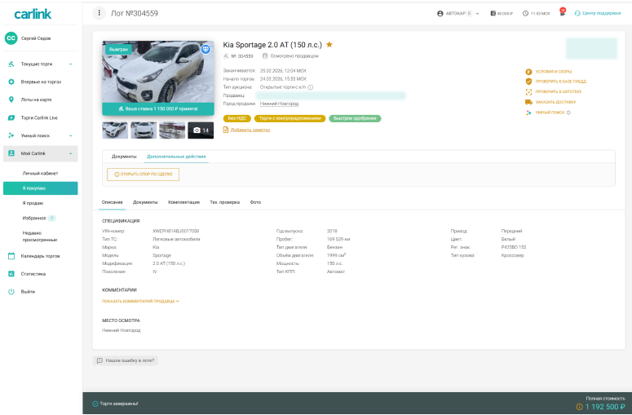Click the cart icon with red notification badge

point(560,13)
